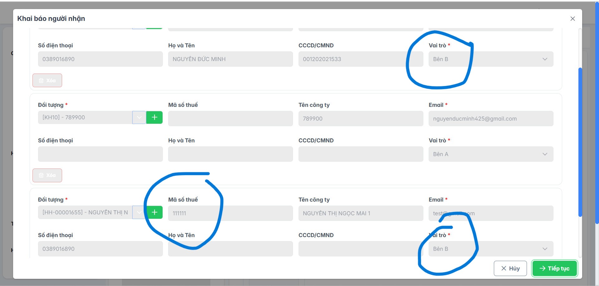Select Họ và Tên field NGUYỄN ĐỨC MINH
This screenshot has width=599, height=286.
click(x=231, y=59)
